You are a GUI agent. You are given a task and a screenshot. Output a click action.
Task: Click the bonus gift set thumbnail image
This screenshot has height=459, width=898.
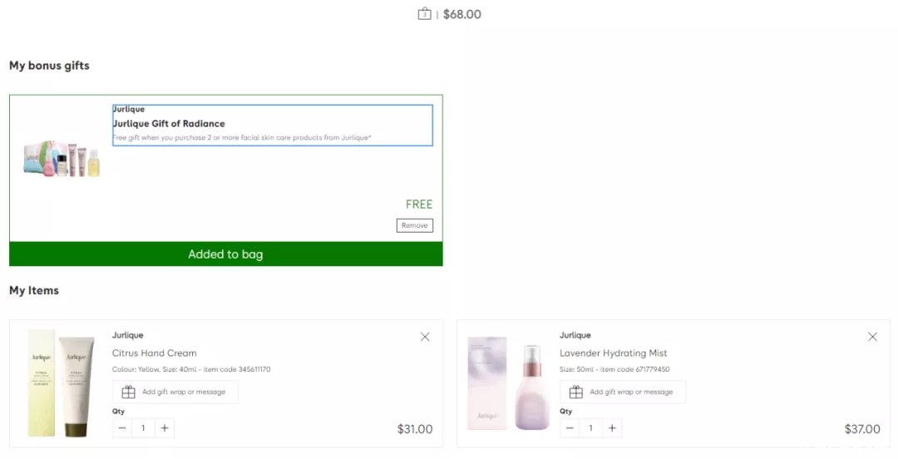[x=62, y=159]
